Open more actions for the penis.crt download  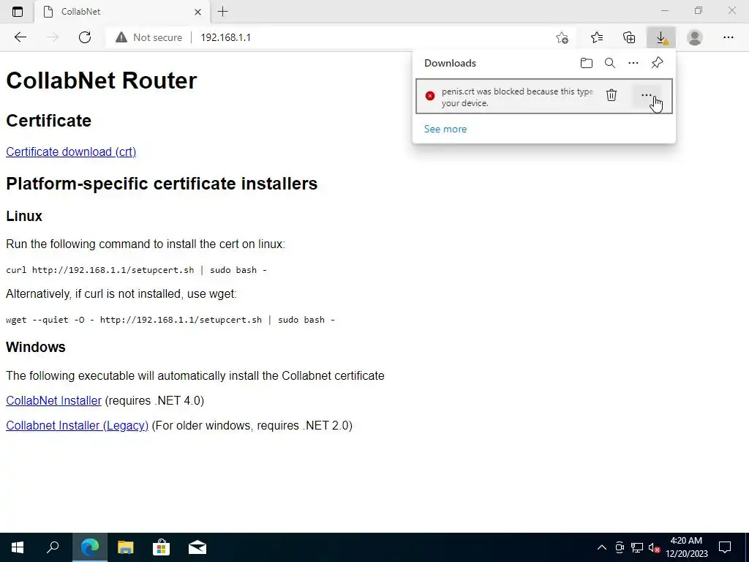[647, 95]
